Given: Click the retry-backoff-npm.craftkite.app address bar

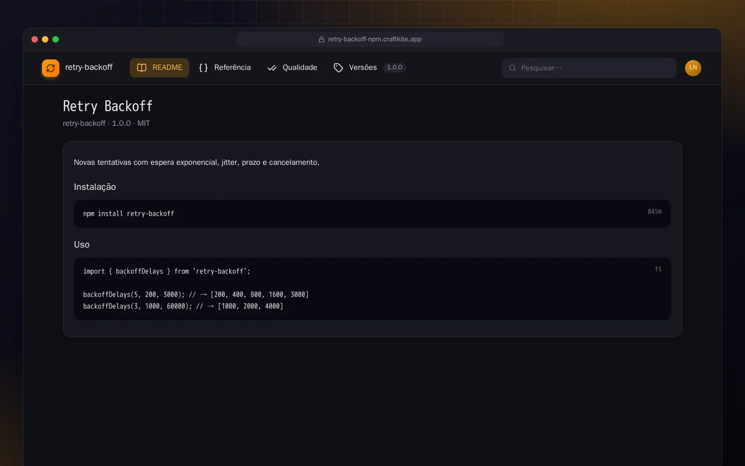Looking at the screenshot, I should (x=370, y=40).
